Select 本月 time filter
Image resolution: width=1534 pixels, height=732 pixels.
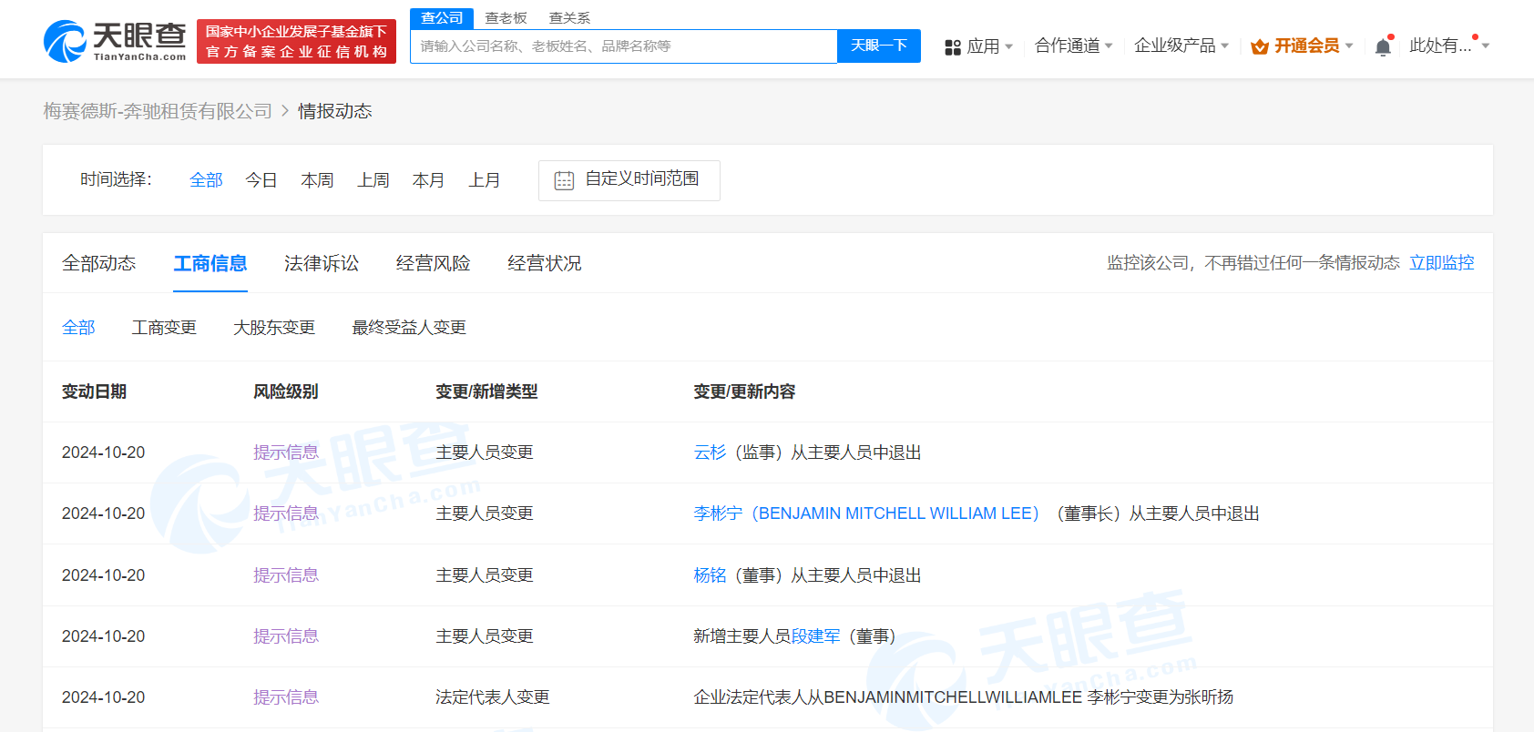[x=428, y=180]
